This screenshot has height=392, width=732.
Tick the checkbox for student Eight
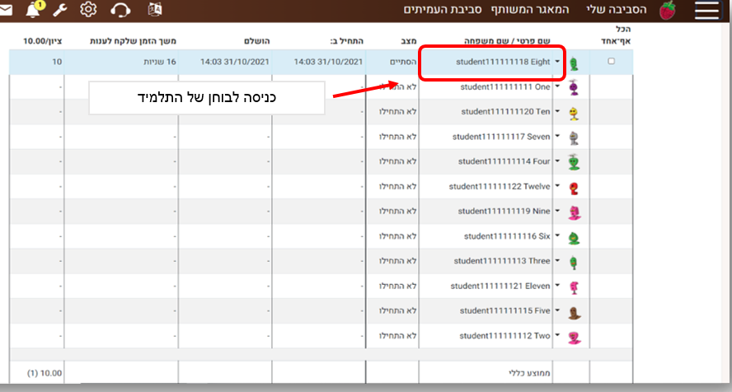(x=610, y=61)
